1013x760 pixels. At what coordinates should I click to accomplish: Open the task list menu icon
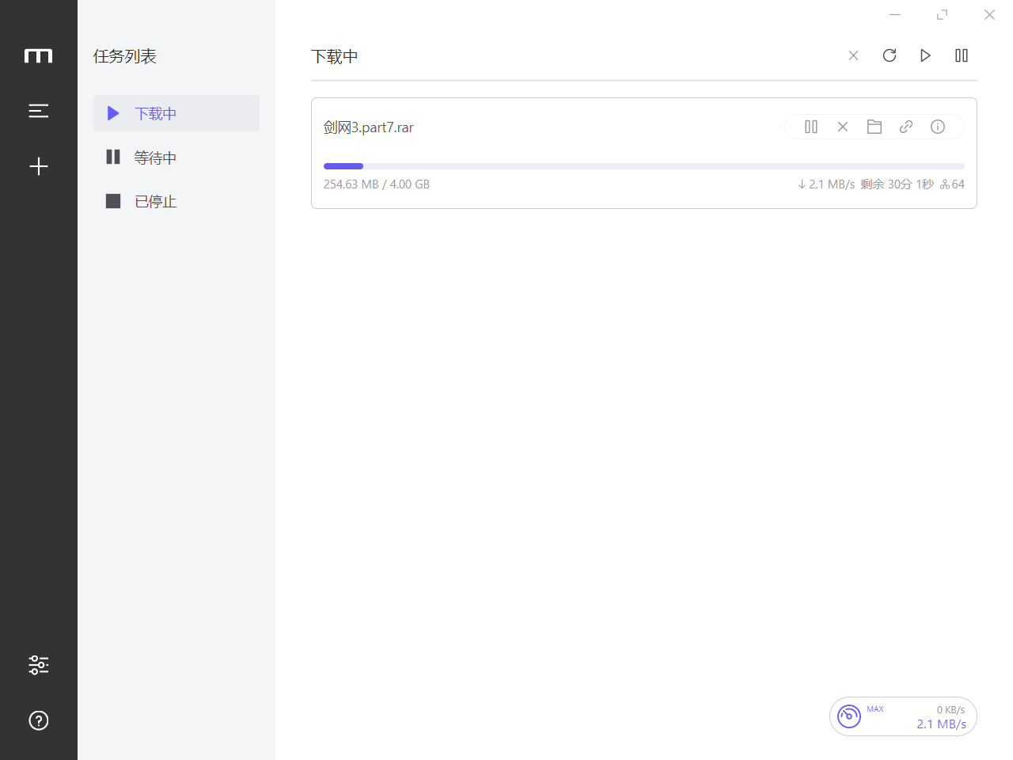[x=38, y=111]
